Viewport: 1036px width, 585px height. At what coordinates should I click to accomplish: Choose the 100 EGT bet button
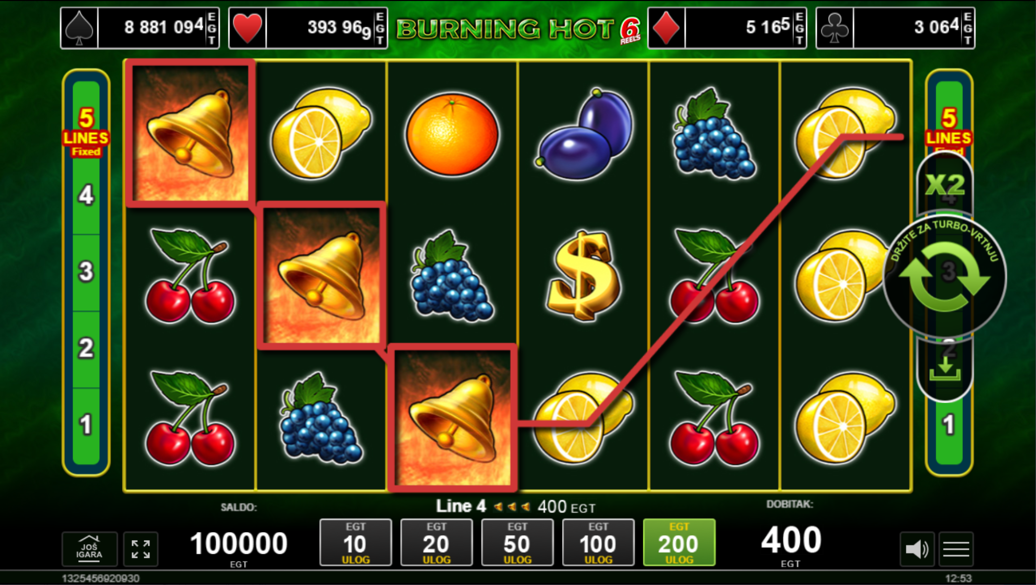coord(598,542)
